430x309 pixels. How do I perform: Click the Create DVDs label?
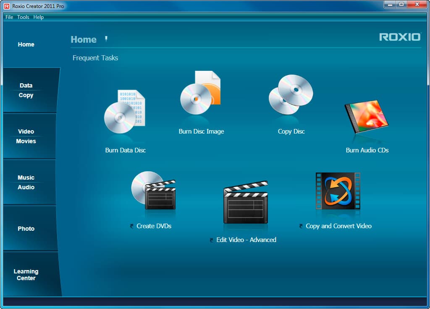pyautogui.click(x=154, y=226)
